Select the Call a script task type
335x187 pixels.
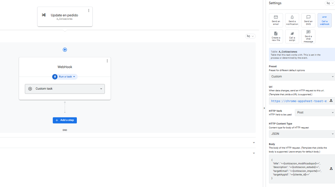click(292, 37)
